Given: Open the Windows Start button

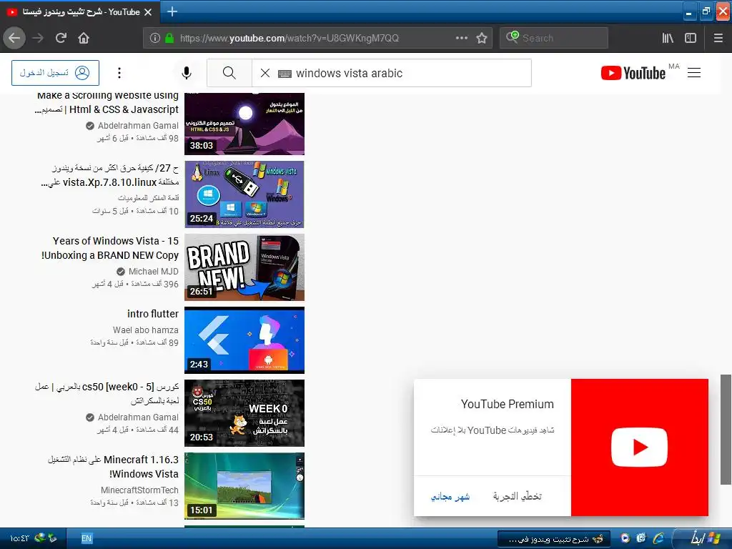Looking at the screenshot, I should click(704, 538).
